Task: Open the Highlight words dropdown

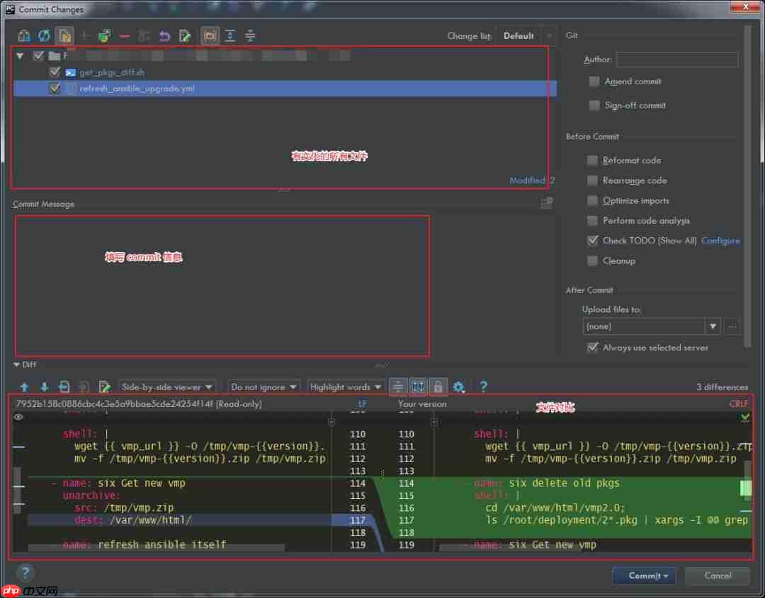Action: 346,387
